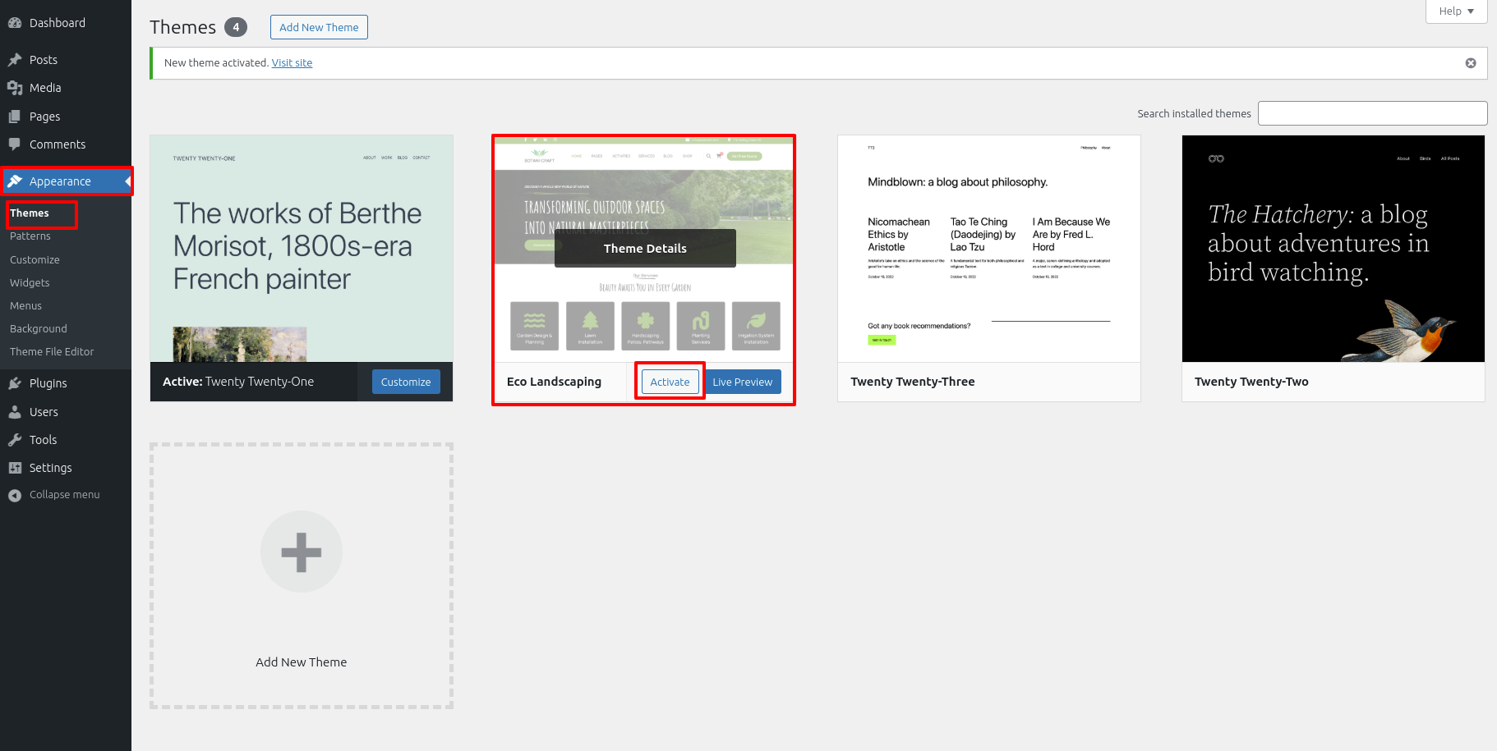Open Theme Details overlay for Eco Landscaping
The width and height of the screenshot is (1497, 751).
[x=645, y=249]
